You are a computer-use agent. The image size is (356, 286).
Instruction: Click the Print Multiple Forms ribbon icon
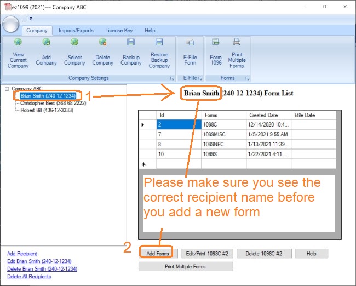tap(237, 42)
